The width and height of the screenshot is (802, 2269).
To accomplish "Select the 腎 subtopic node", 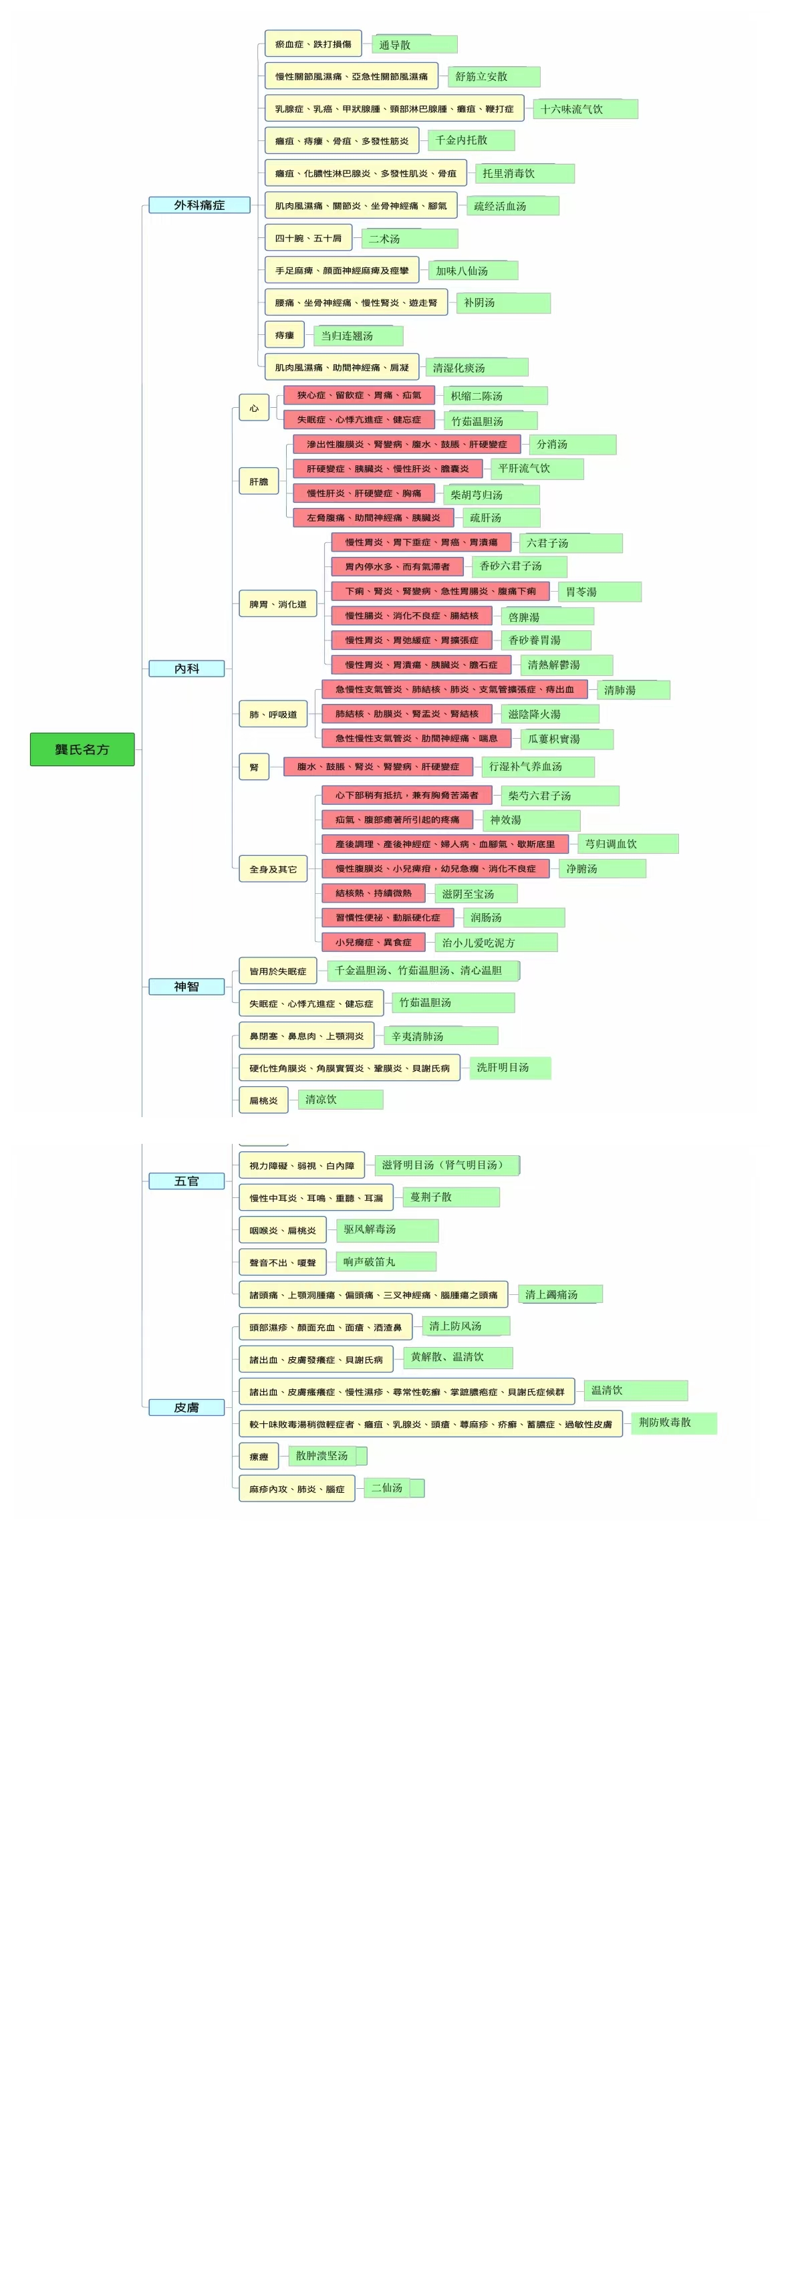I will tap(253, 767).
